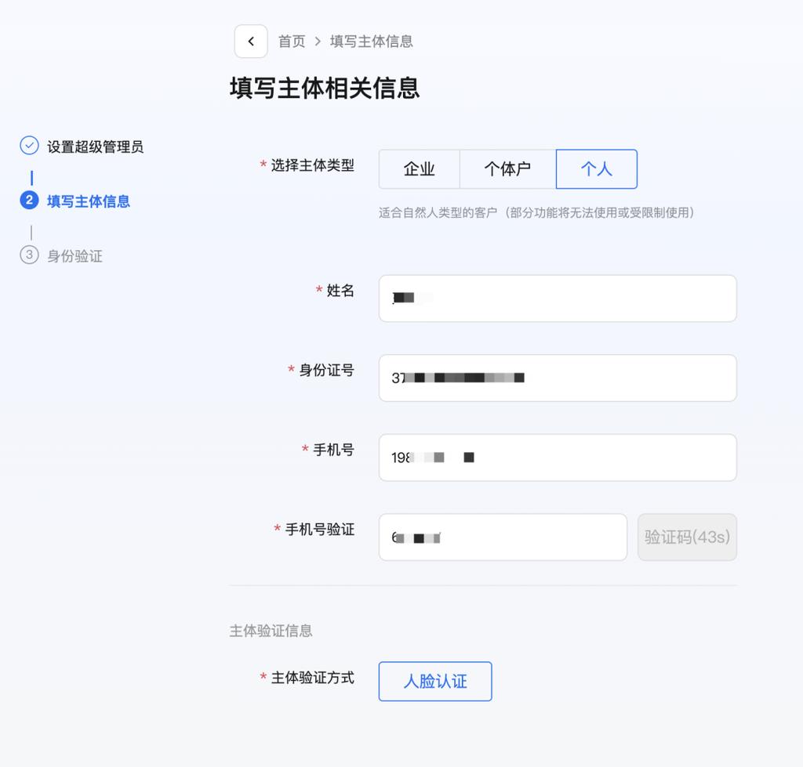The width and height of the screenshot is (803, 767).
Task: Select the 个体户 subject type
Action: click(x=507, y=168)
